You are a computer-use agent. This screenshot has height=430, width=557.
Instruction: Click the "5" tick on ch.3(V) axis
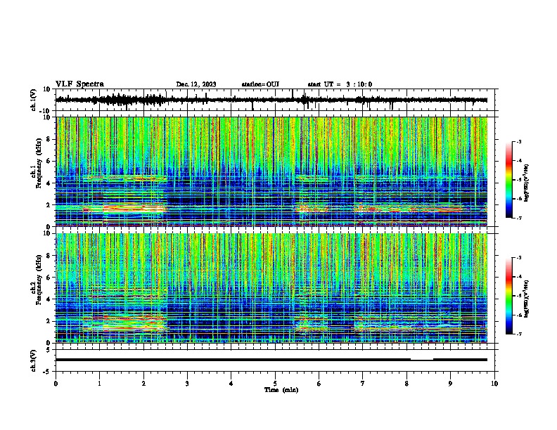click(49, 350)
